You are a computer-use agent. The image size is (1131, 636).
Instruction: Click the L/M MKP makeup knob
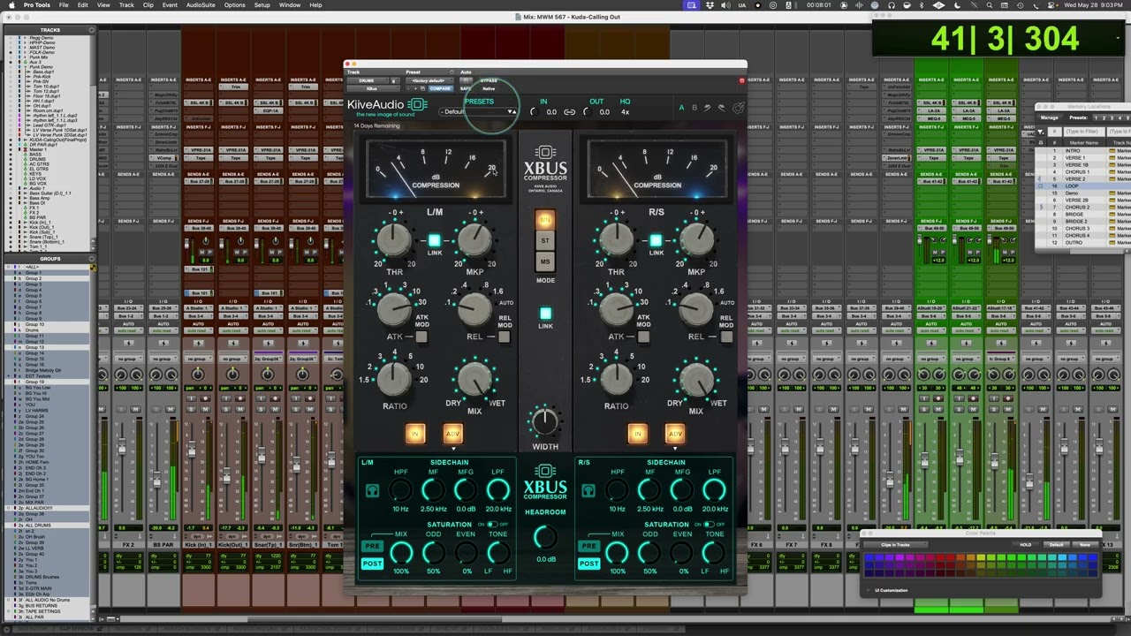click(x=474, y=239)
